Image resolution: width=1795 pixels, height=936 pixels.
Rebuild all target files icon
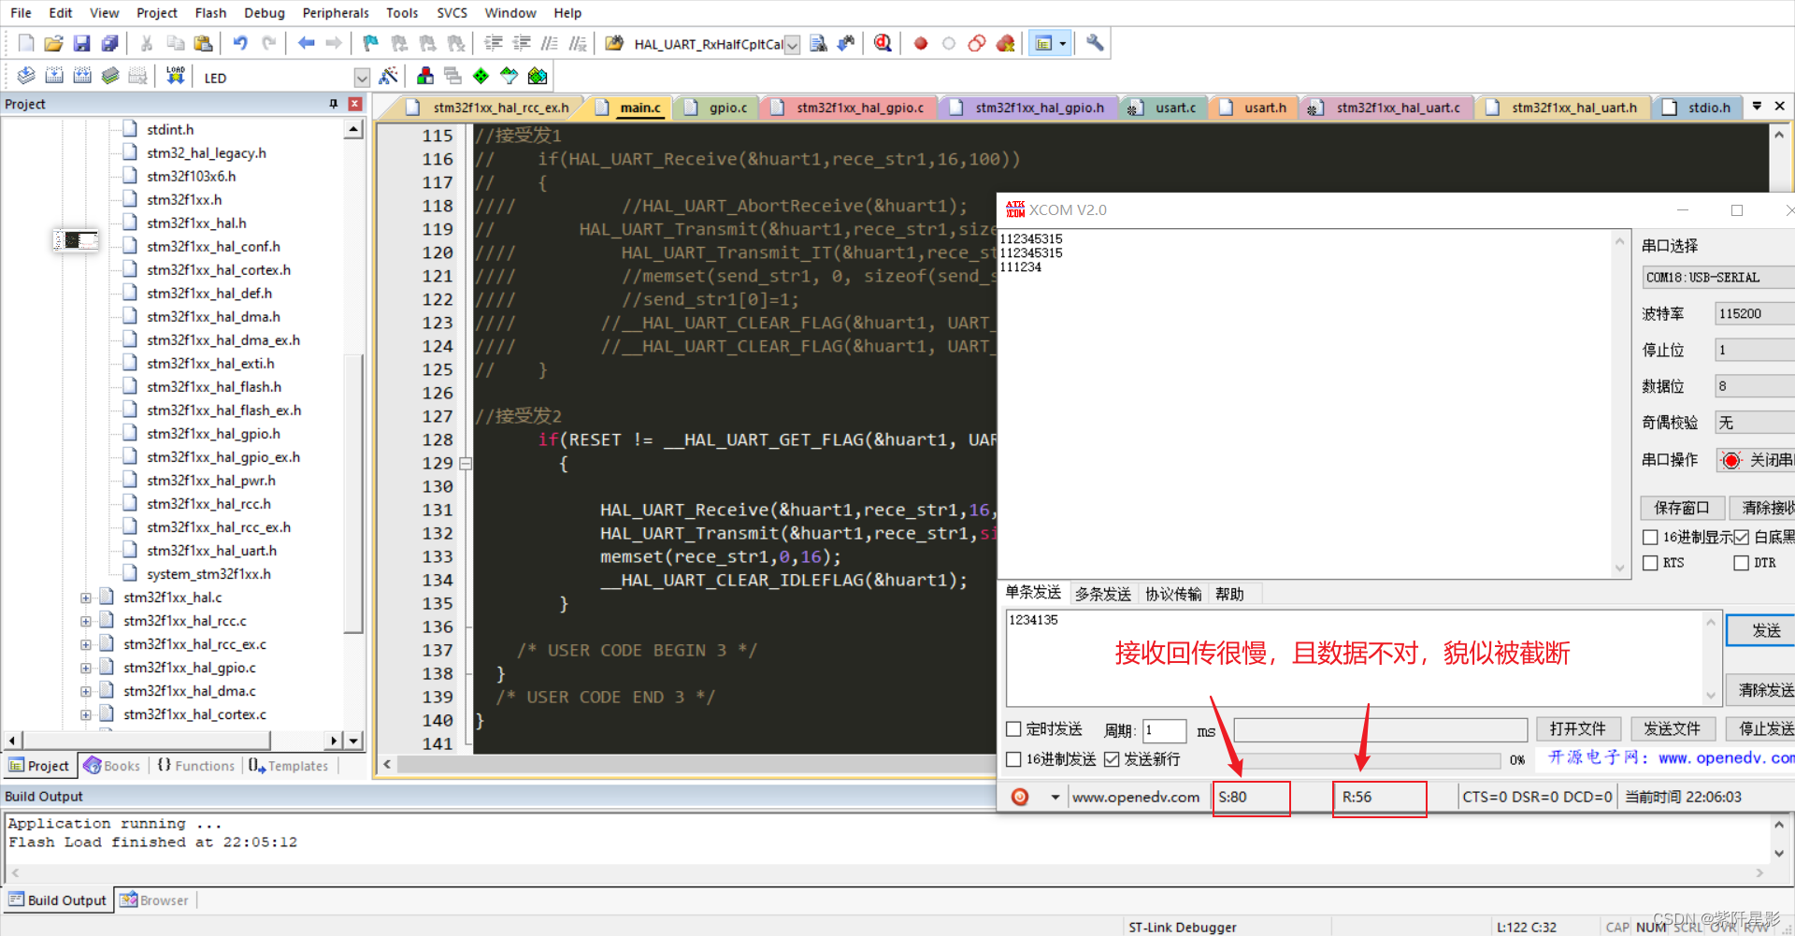coord(82,76)
